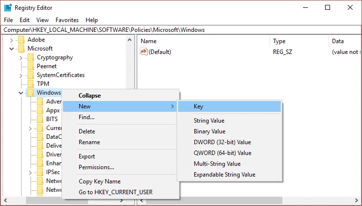Click folder icon beside DataC key
Viewport: 362px width, 206px height.
coord(40,137)
